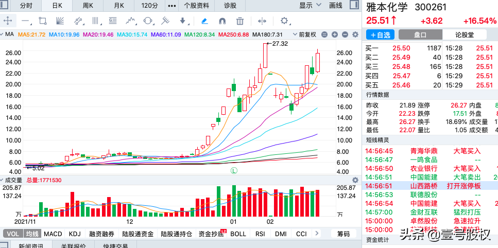This screenshot has width=498, height=248.
Task: Select the straight line drawing tool
Action: tap(25, 21)
